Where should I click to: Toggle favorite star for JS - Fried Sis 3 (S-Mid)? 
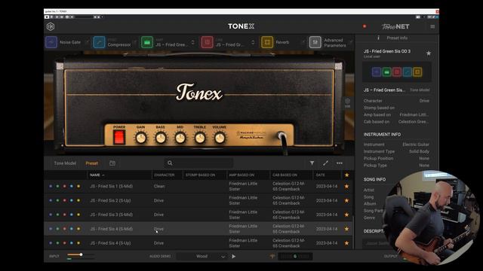[x=347, y=215]
